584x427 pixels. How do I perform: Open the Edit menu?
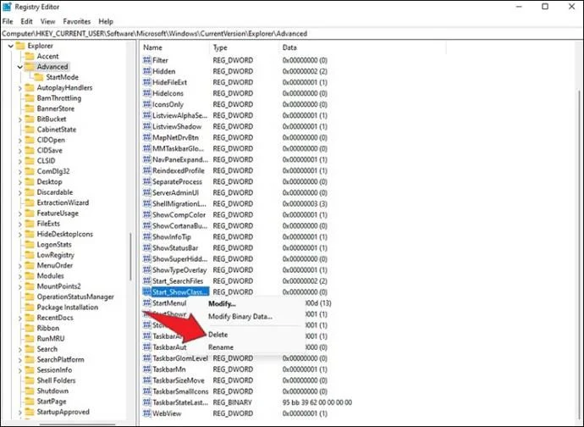coord(26,22)
